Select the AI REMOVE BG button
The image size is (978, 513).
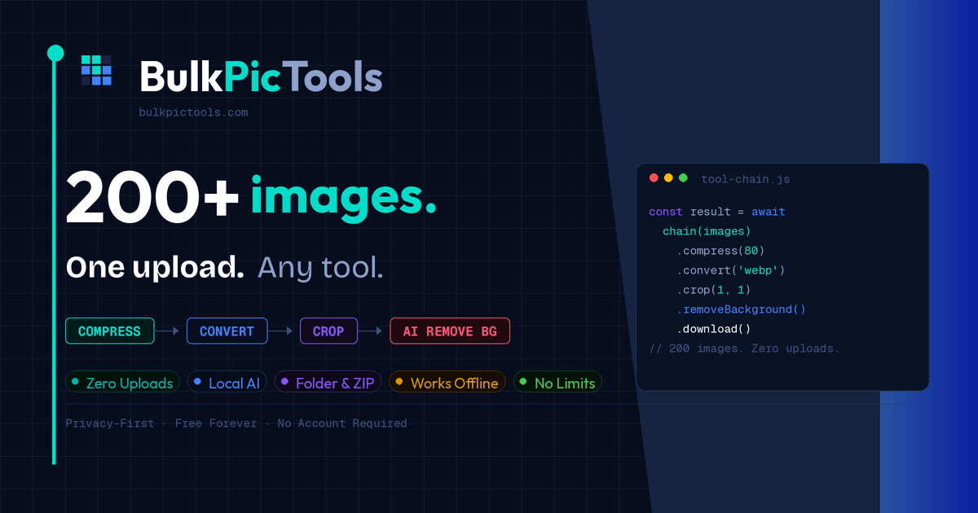pos(450,331)
